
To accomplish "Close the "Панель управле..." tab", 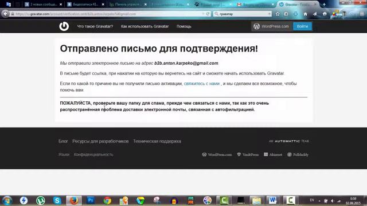I will coord(146,5).
